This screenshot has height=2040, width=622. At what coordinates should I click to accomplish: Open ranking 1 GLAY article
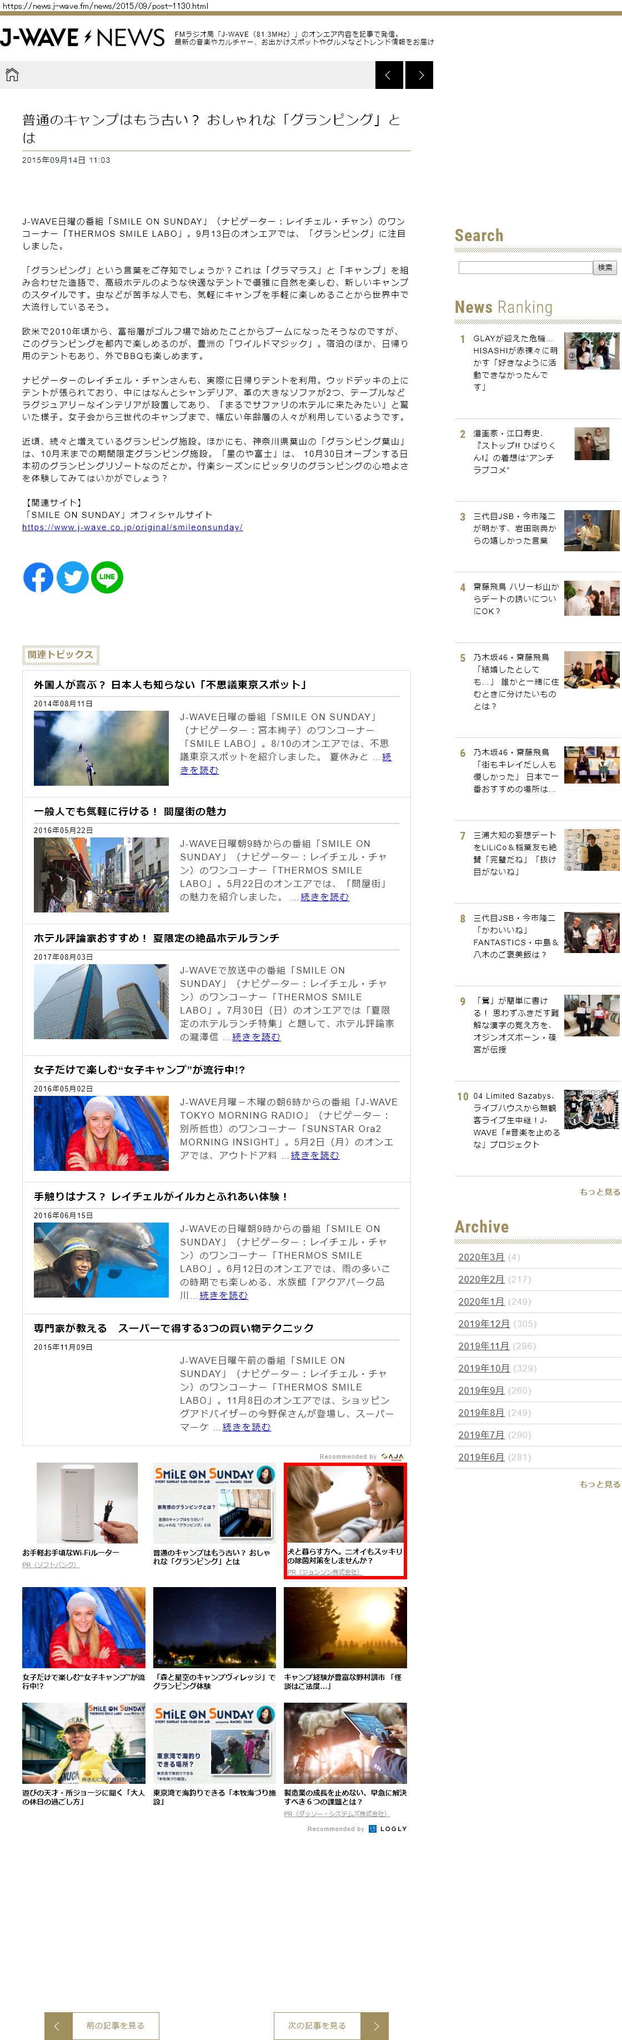515,363
